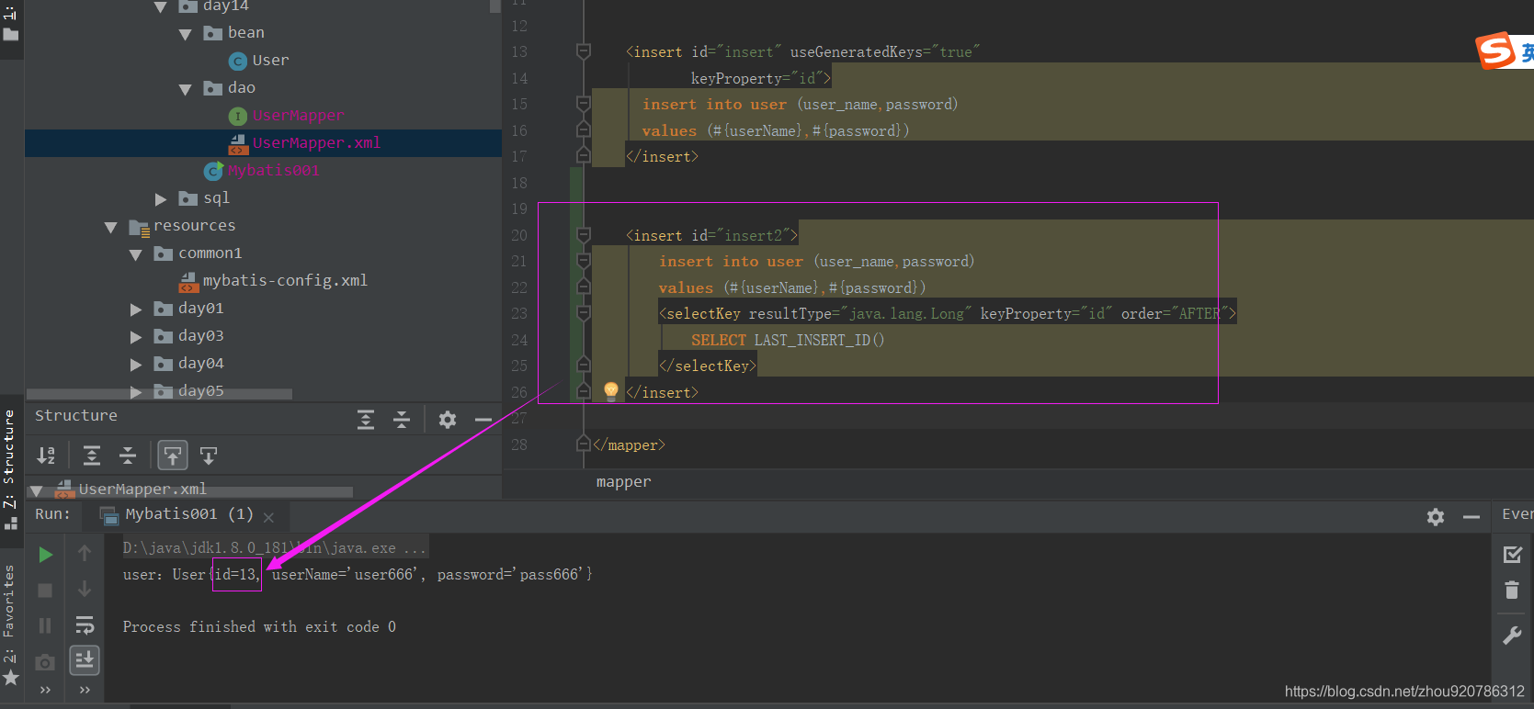This screenshot has height=709, width=1534.
Task: Click the interface icon beside UserMapper
Action: click(238, 116)
